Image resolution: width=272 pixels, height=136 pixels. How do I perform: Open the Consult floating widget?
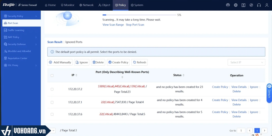(x=269, y=91)
